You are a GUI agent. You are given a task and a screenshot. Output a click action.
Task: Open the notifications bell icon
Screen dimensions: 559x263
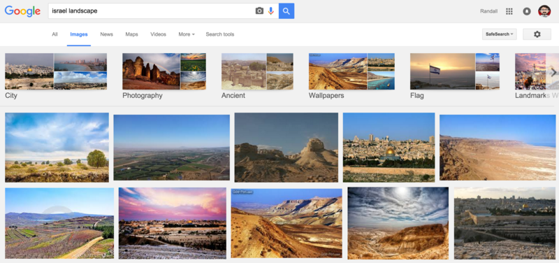527,11
